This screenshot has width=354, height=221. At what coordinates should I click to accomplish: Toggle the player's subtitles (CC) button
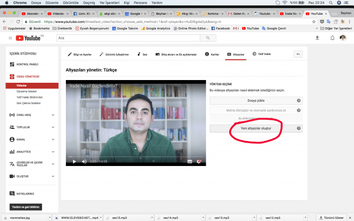click(x=190, y=161)
